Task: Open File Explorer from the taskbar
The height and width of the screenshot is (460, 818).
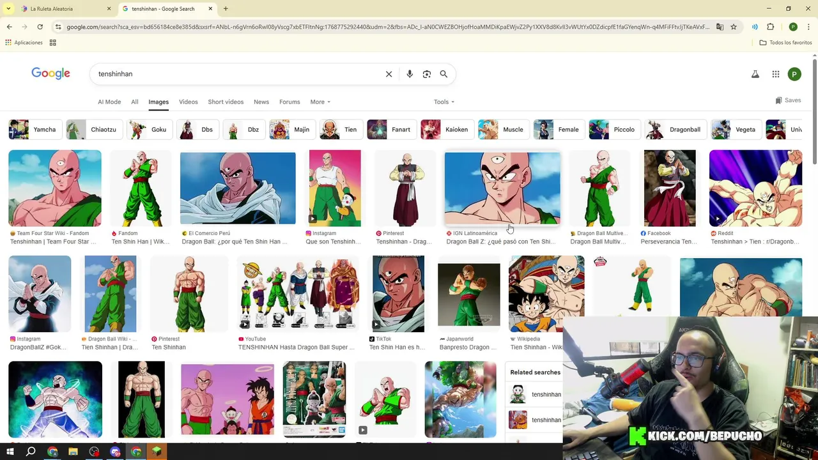Action: [x=73, y=452]
